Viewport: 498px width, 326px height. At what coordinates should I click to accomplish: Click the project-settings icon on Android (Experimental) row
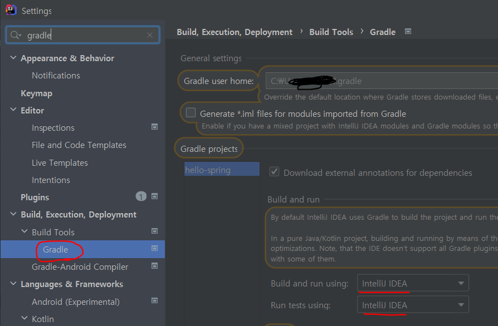(x=155, y=300)
